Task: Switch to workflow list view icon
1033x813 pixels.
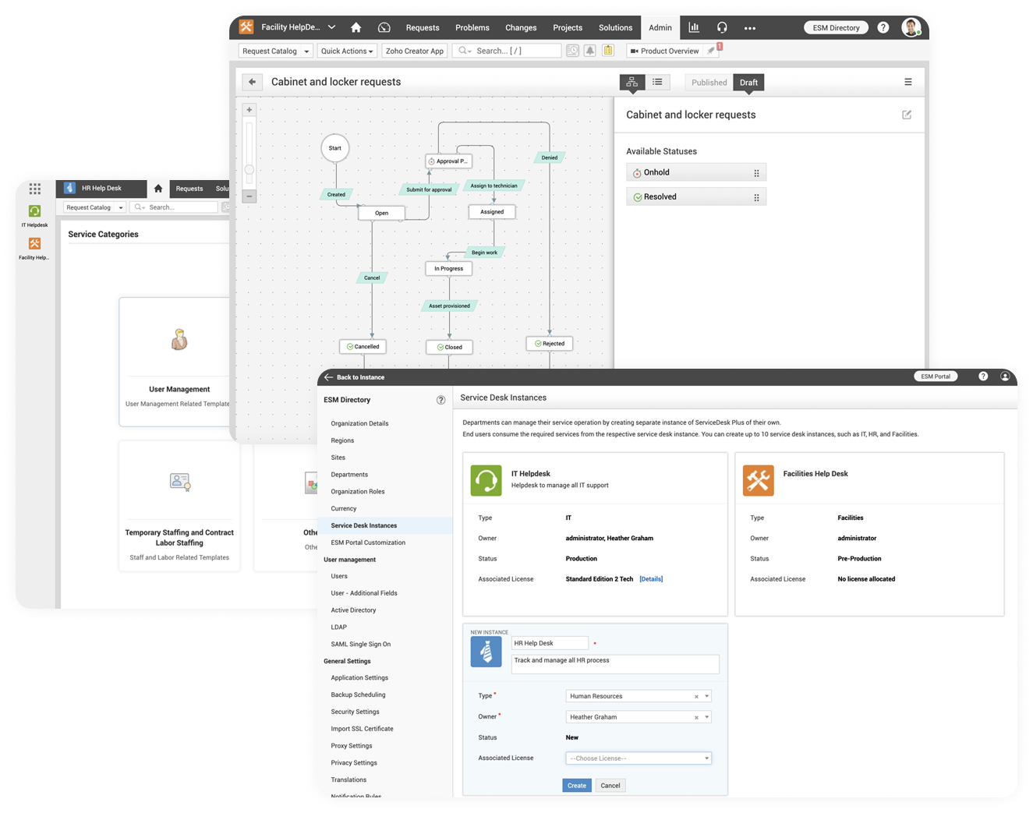Action: [x=657, y=82]
